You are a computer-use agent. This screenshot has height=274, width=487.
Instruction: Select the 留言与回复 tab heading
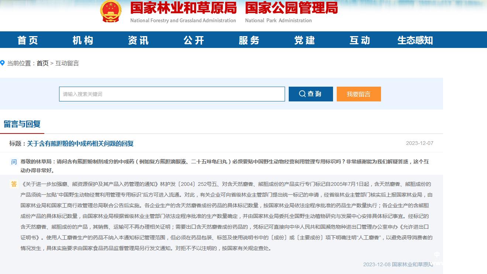point(22,124)
